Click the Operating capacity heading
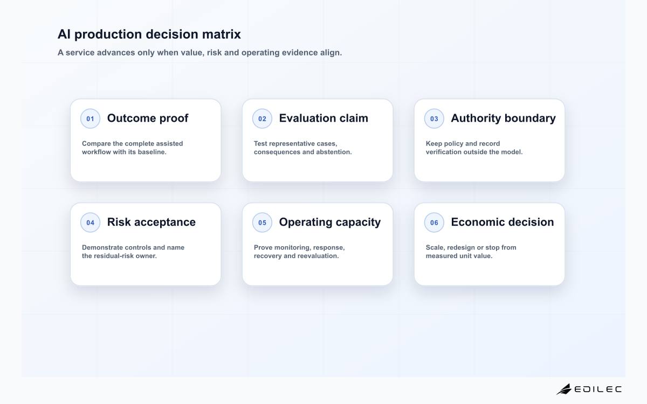Image resolution: width=647 pixels, height=404 pixels. [330, 222]
